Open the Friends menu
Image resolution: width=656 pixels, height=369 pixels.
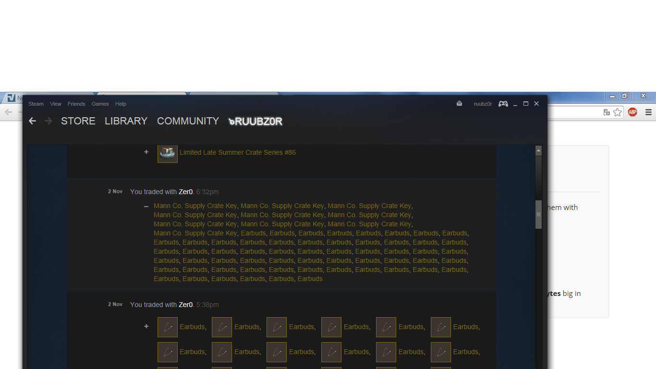coord(76,104)
